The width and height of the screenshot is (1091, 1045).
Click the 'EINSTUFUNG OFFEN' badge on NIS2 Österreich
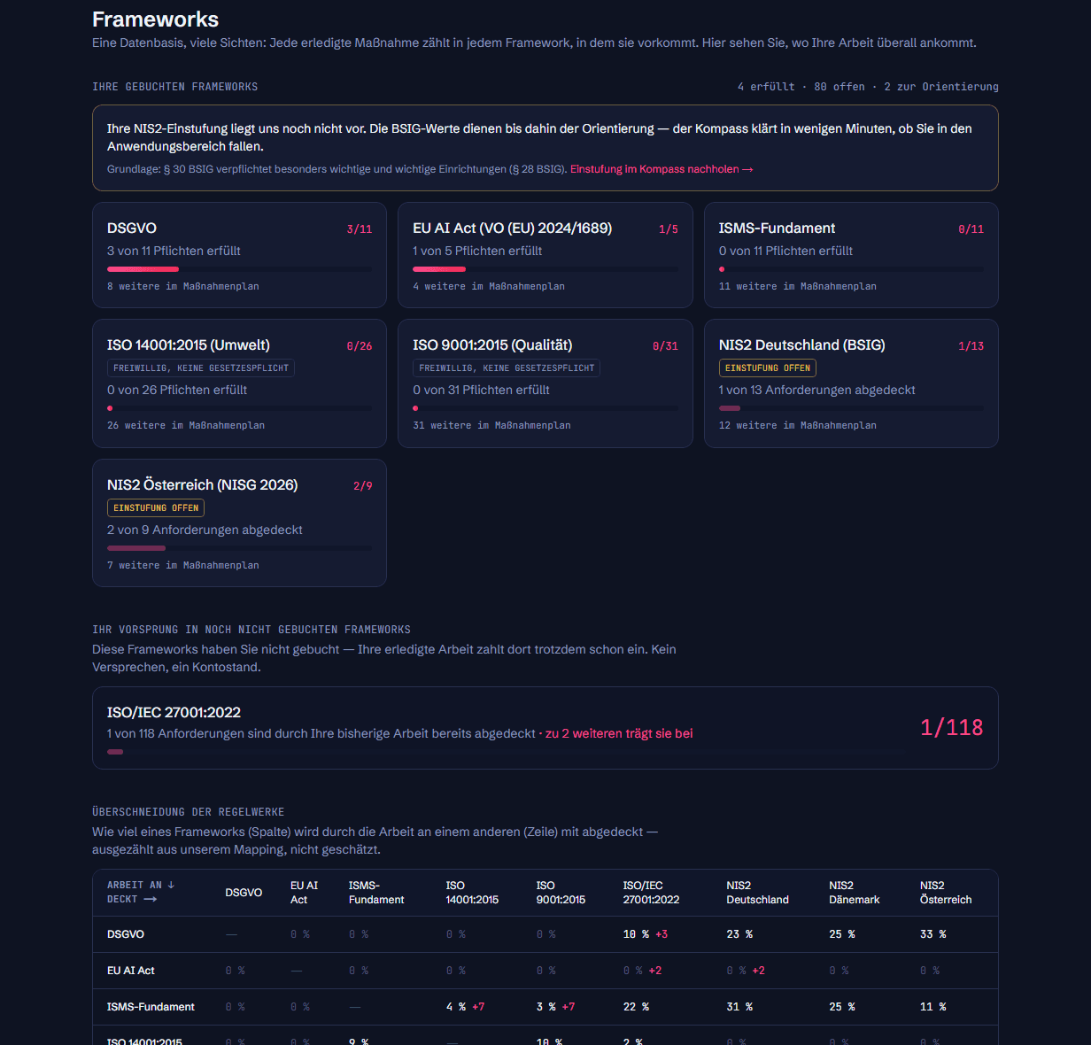point(156,508)
